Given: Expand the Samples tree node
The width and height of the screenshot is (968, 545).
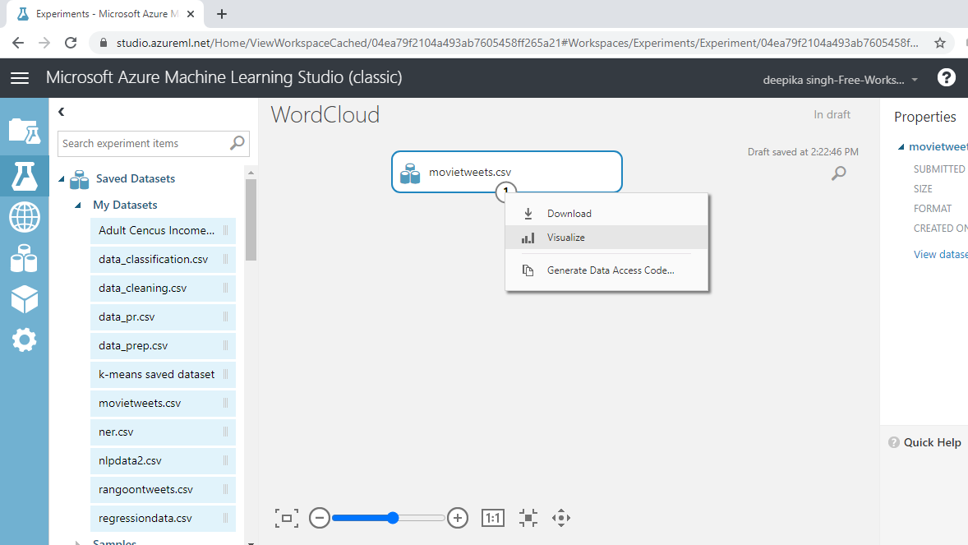Looking at the screenshot, I should click(x=77, y=543).
